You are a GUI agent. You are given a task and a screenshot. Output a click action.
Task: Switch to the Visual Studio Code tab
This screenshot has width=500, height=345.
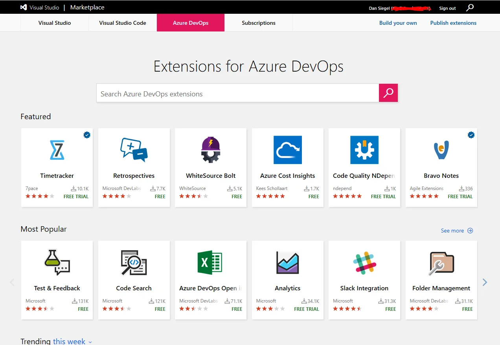pyautogui.click(x=123, y=23)
